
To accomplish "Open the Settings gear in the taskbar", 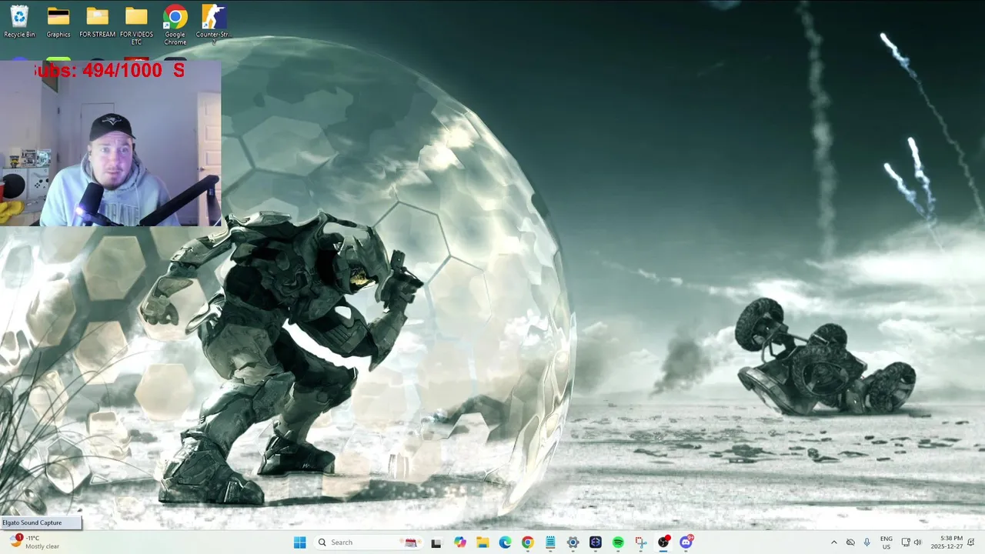I will tap(573, 542).
